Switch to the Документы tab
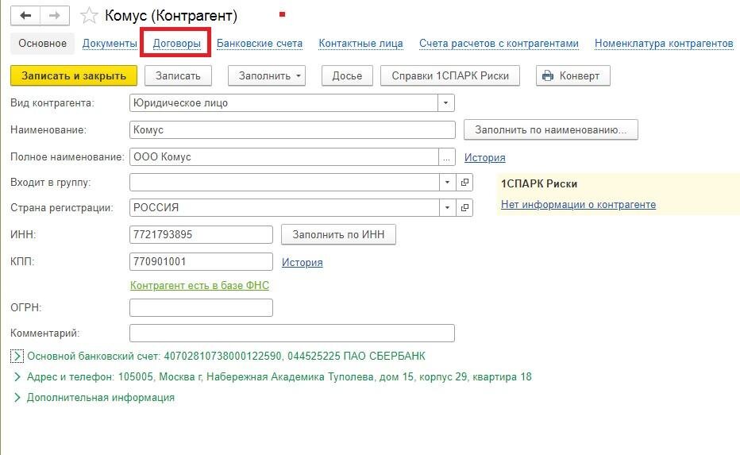 click(110, 44)
